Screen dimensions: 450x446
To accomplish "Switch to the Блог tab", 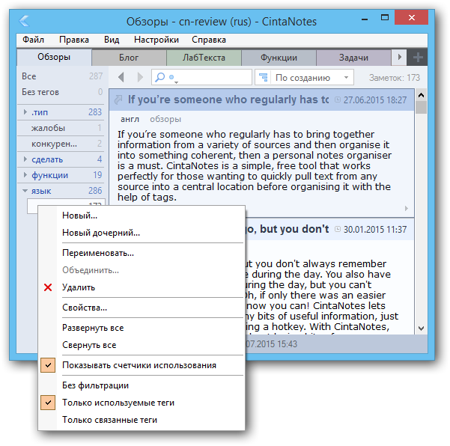I will pyautogui.click(x=129, y=58).
